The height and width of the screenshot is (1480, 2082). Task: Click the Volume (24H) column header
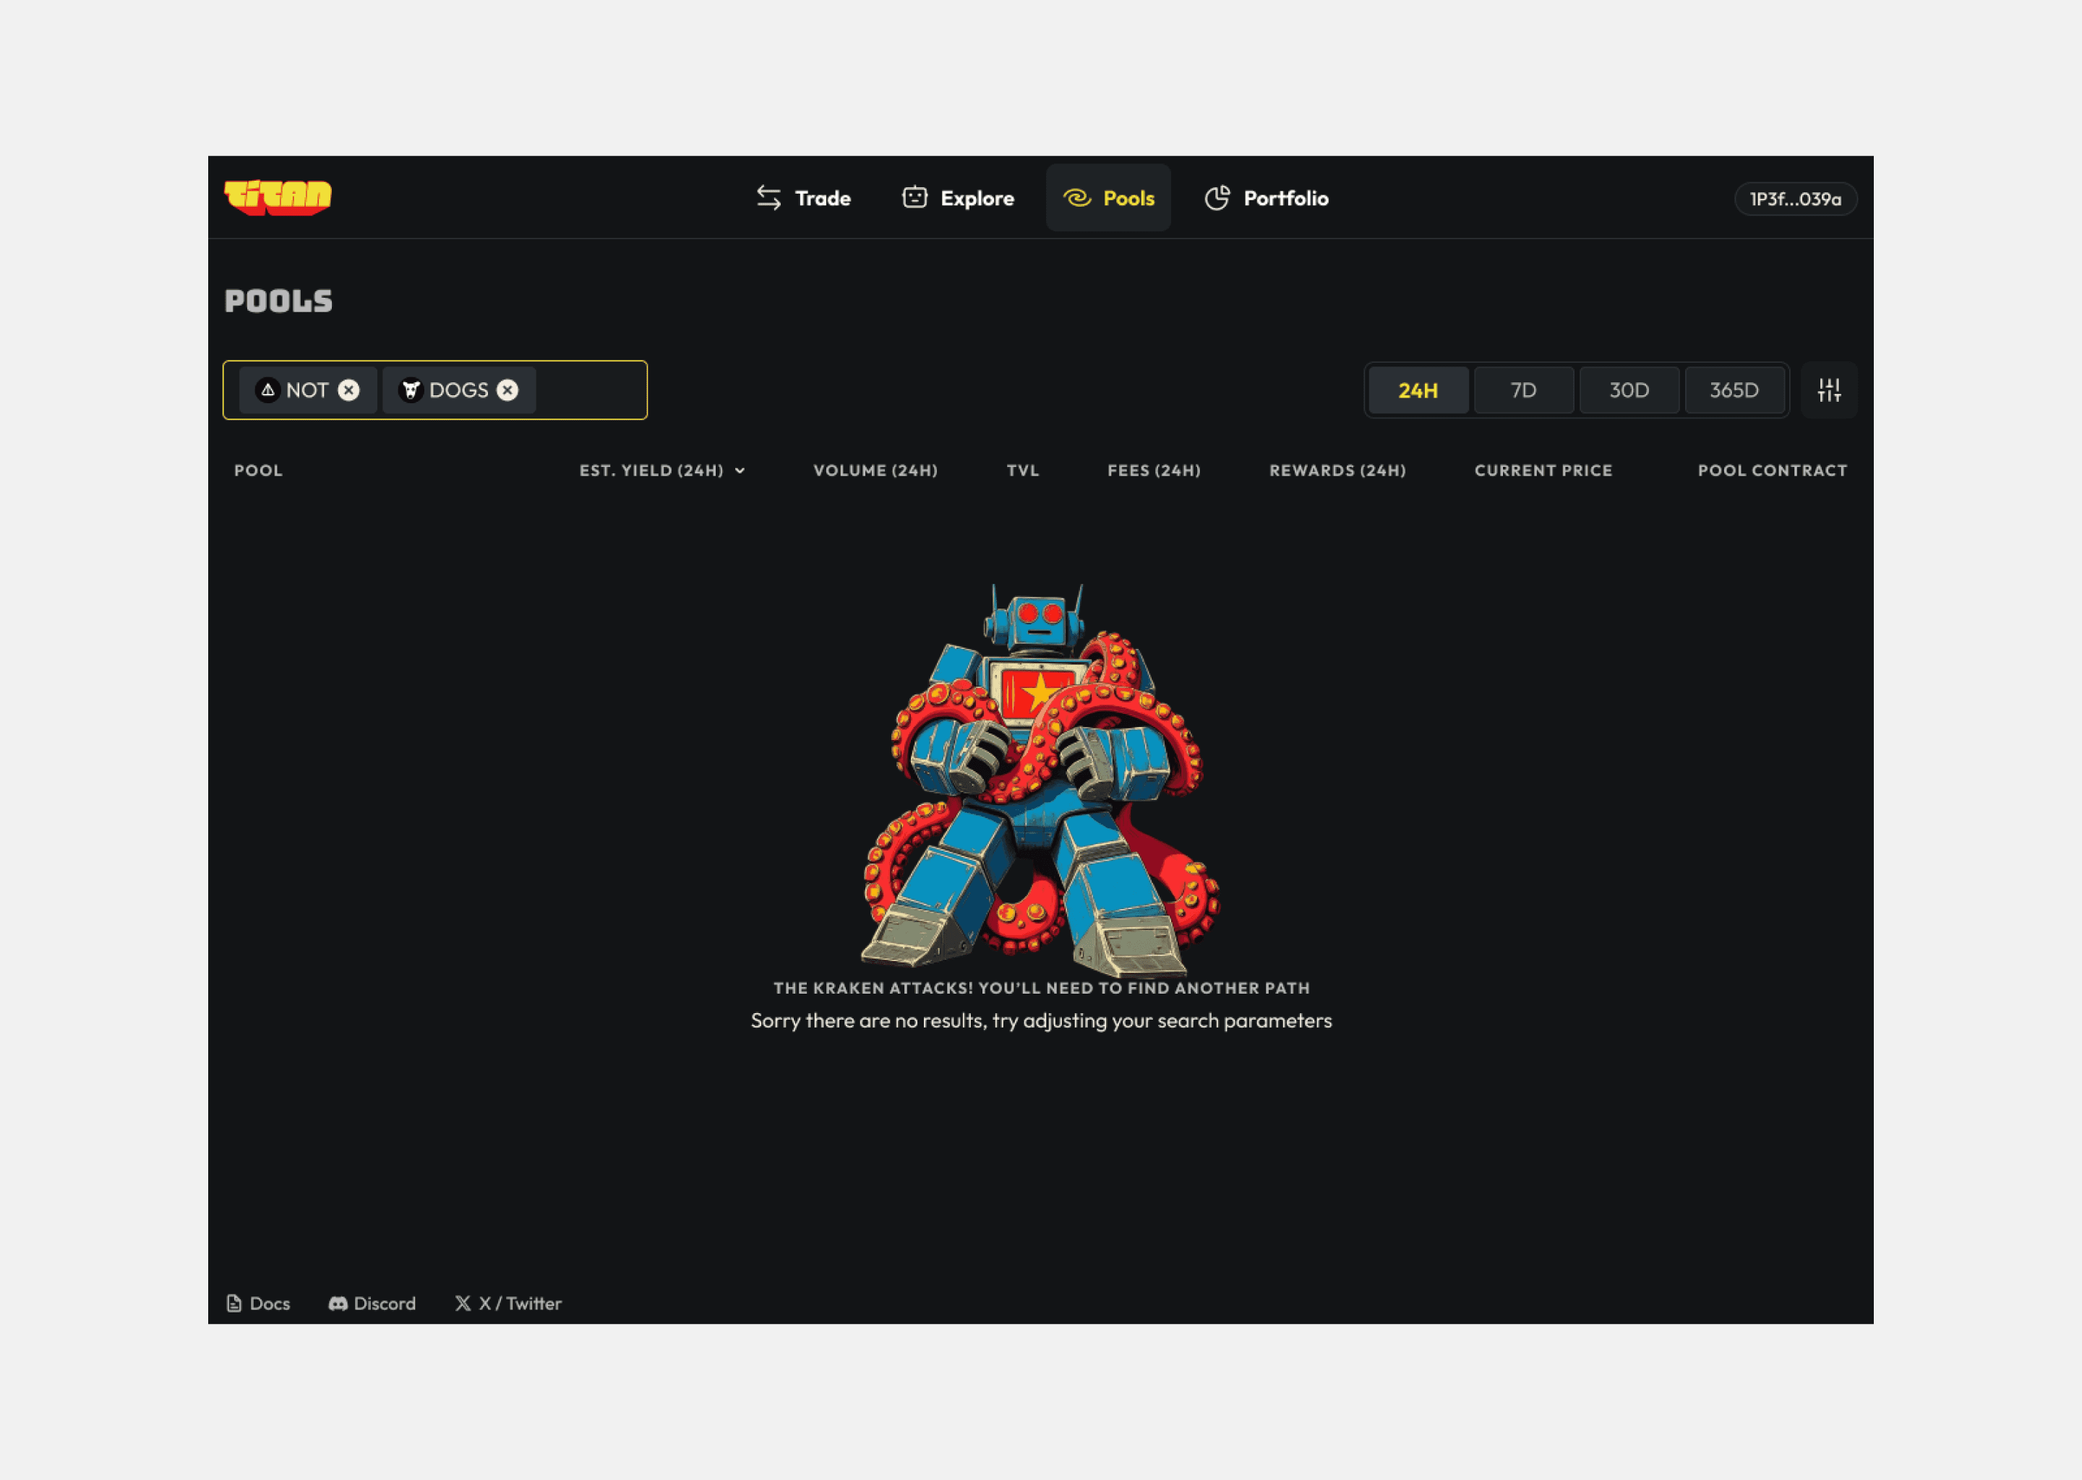(x=875, y=470)
